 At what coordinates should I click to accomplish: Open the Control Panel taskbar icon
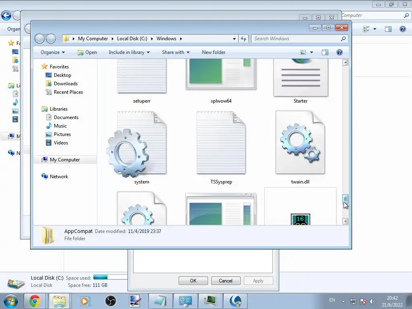point(185,301)
